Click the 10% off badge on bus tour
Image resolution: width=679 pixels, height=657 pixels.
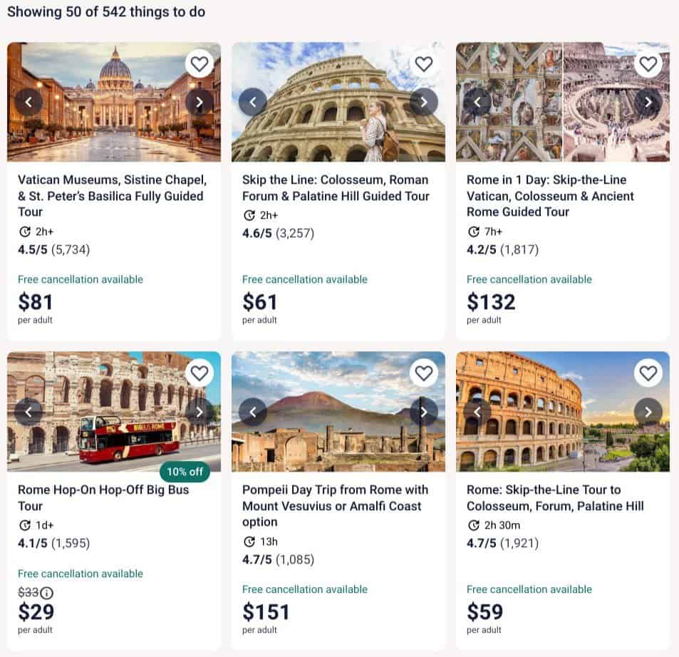(x=185, y=472)
